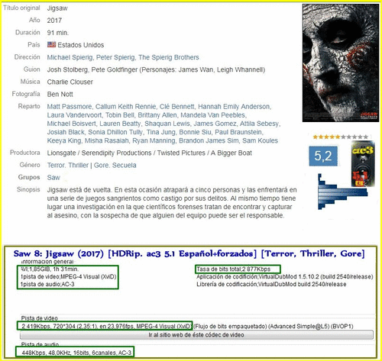The width and height of the screenshot is (382, 361).
Task: Open the Laura Vandervoort cast link
Action: (x=74, y=115)
